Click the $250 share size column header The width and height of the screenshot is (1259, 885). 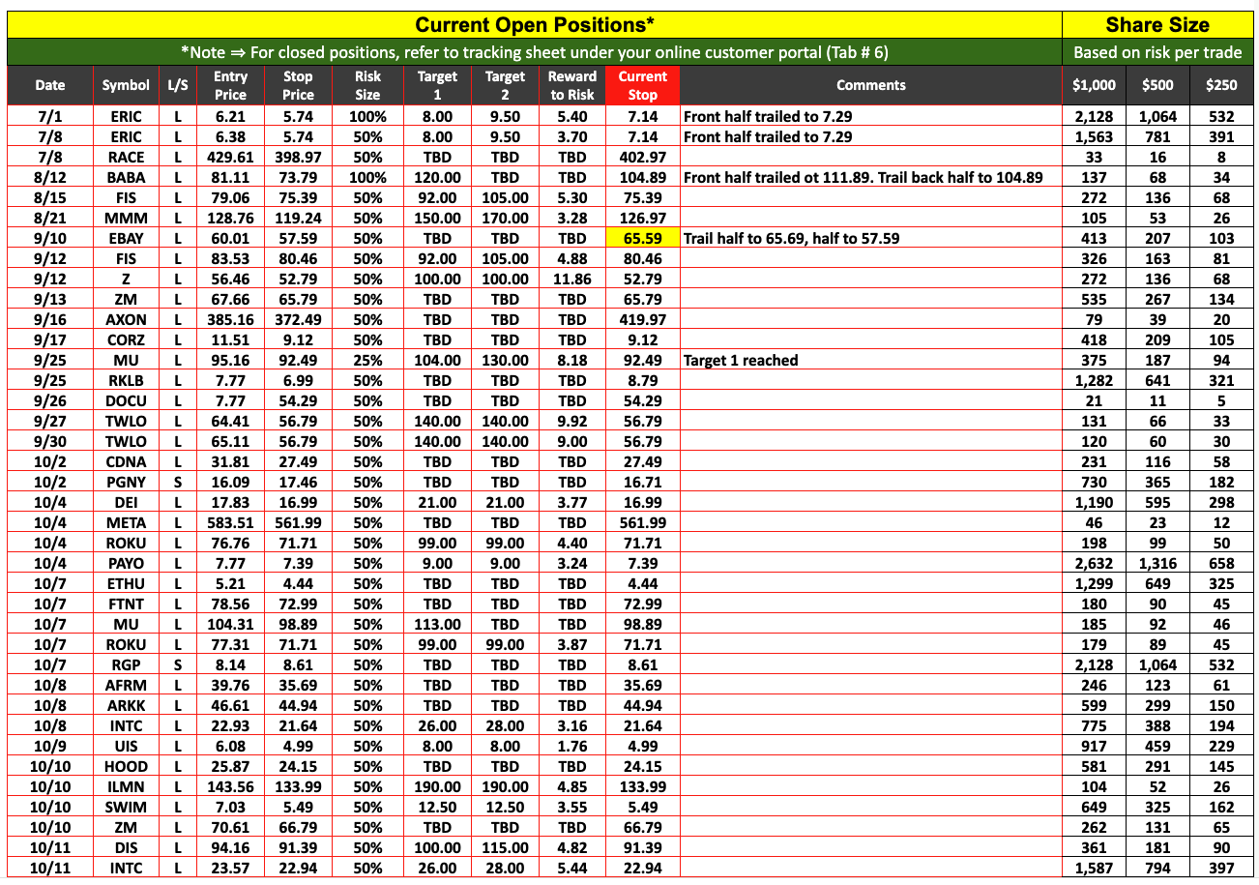click(1220, 85)
